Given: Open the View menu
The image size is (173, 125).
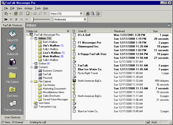Looking at the screenshot, I should tap(19, 8).
